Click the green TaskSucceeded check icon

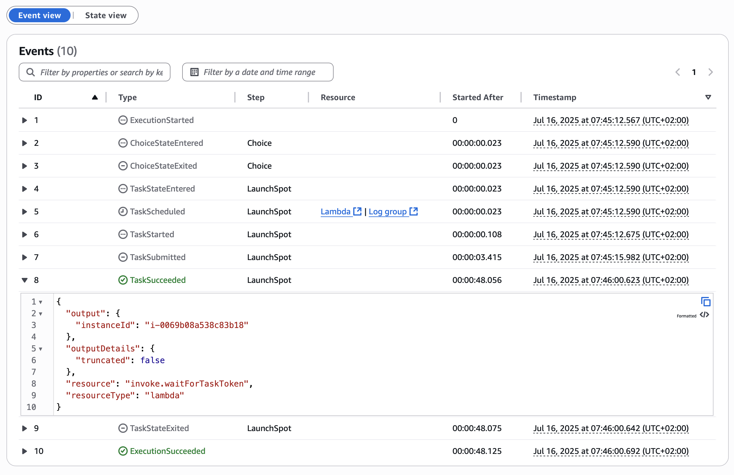[123, 280]
